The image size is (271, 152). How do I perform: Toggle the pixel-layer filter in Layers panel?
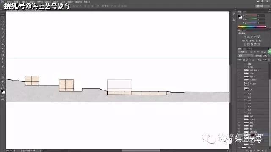(x=251, y=52)
